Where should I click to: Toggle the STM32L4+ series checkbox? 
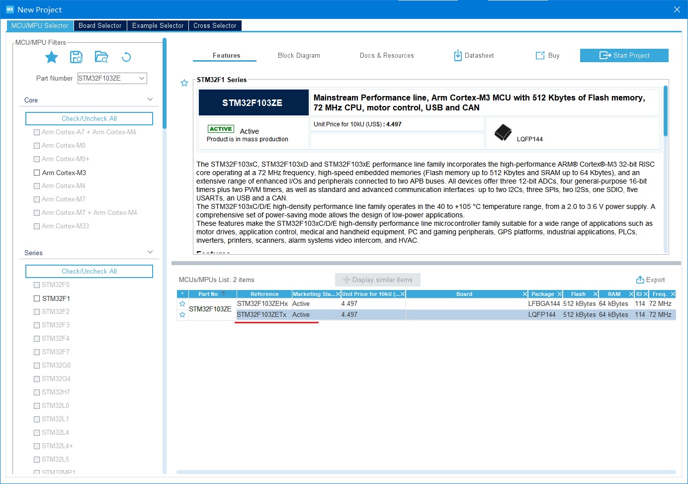[37, 446]
